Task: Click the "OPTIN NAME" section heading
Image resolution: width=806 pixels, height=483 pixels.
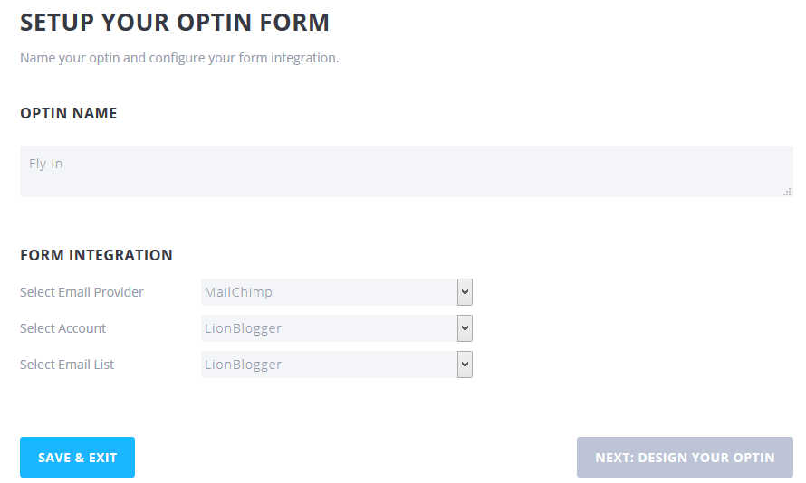Action: 69,113
